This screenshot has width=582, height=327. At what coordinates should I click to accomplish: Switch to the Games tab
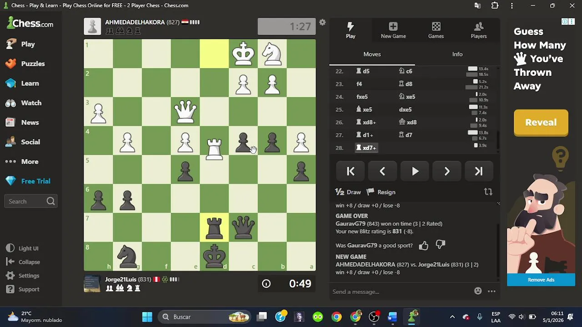coord(436,30)
